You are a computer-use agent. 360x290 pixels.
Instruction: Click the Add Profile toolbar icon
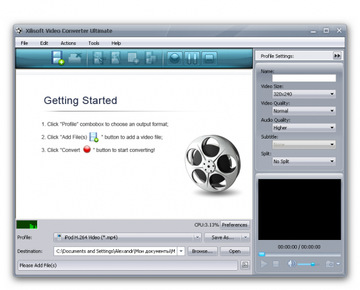pyautogui.click(x=133, y=58)
